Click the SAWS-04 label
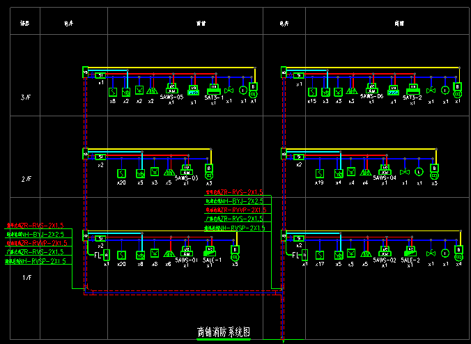 tap(385, 178)
